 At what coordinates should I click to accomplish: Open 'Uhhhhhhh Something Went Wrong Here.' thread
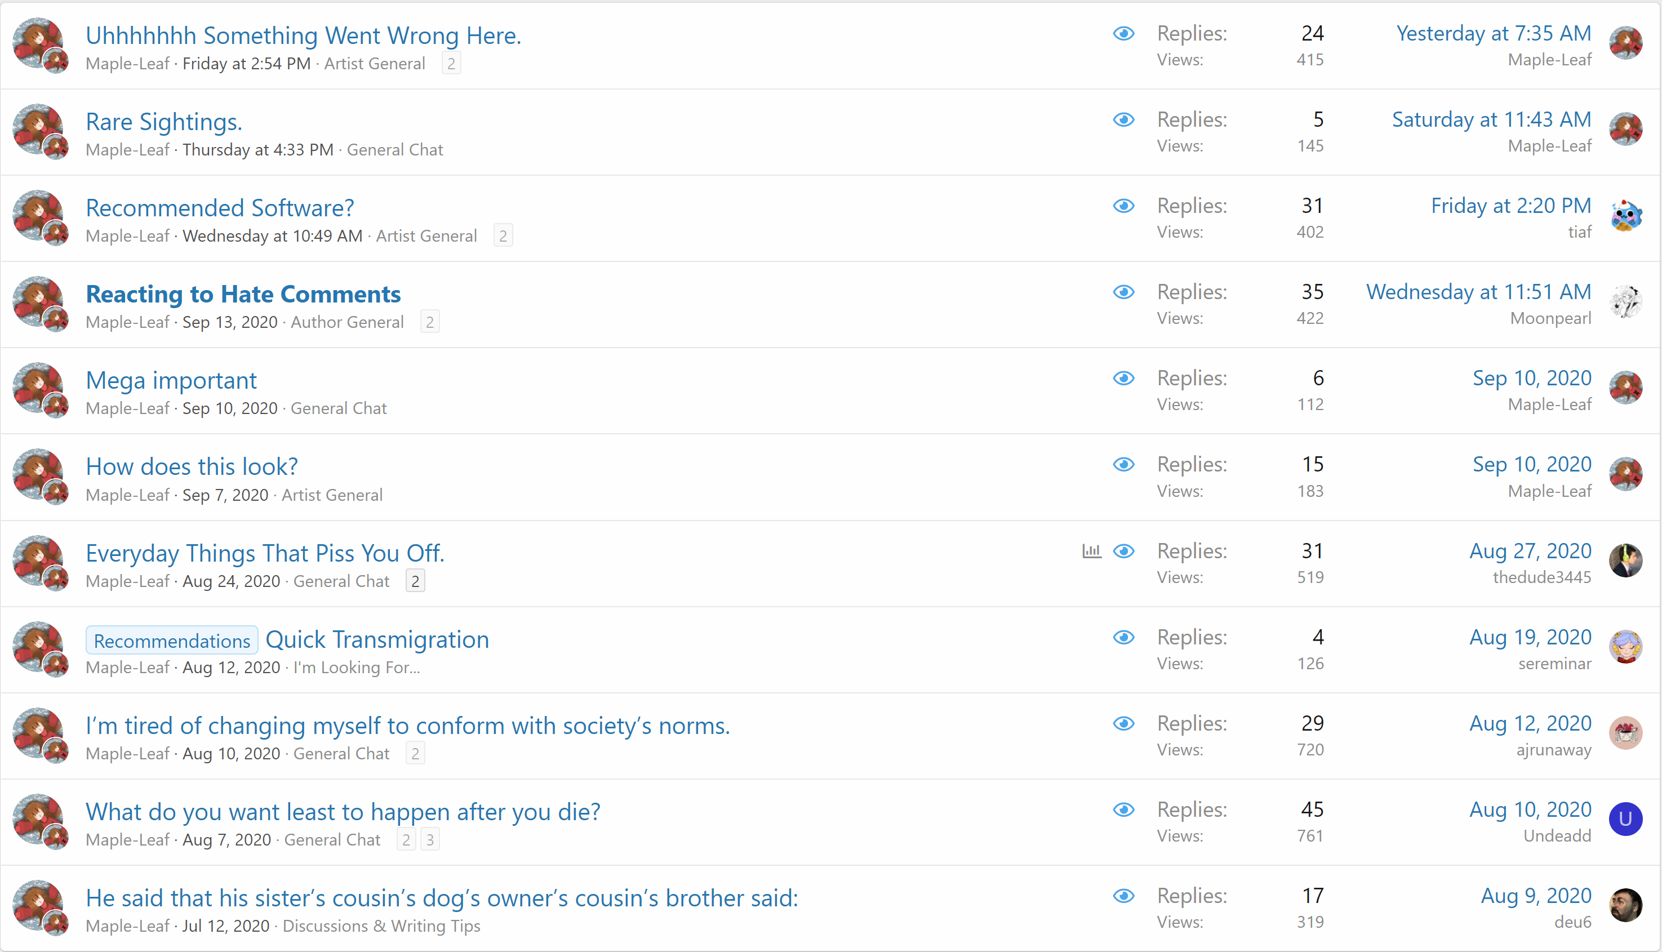pos(303,35)
